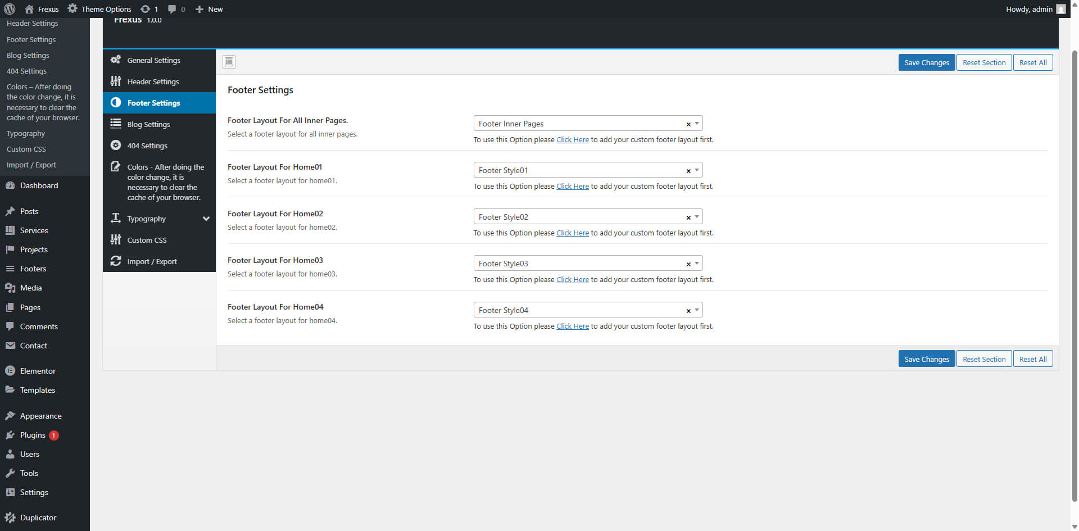Switch to the Blog Settings panel tab
The width and height of the screenshot is (1079, 531).
click(x=148, y=124)
